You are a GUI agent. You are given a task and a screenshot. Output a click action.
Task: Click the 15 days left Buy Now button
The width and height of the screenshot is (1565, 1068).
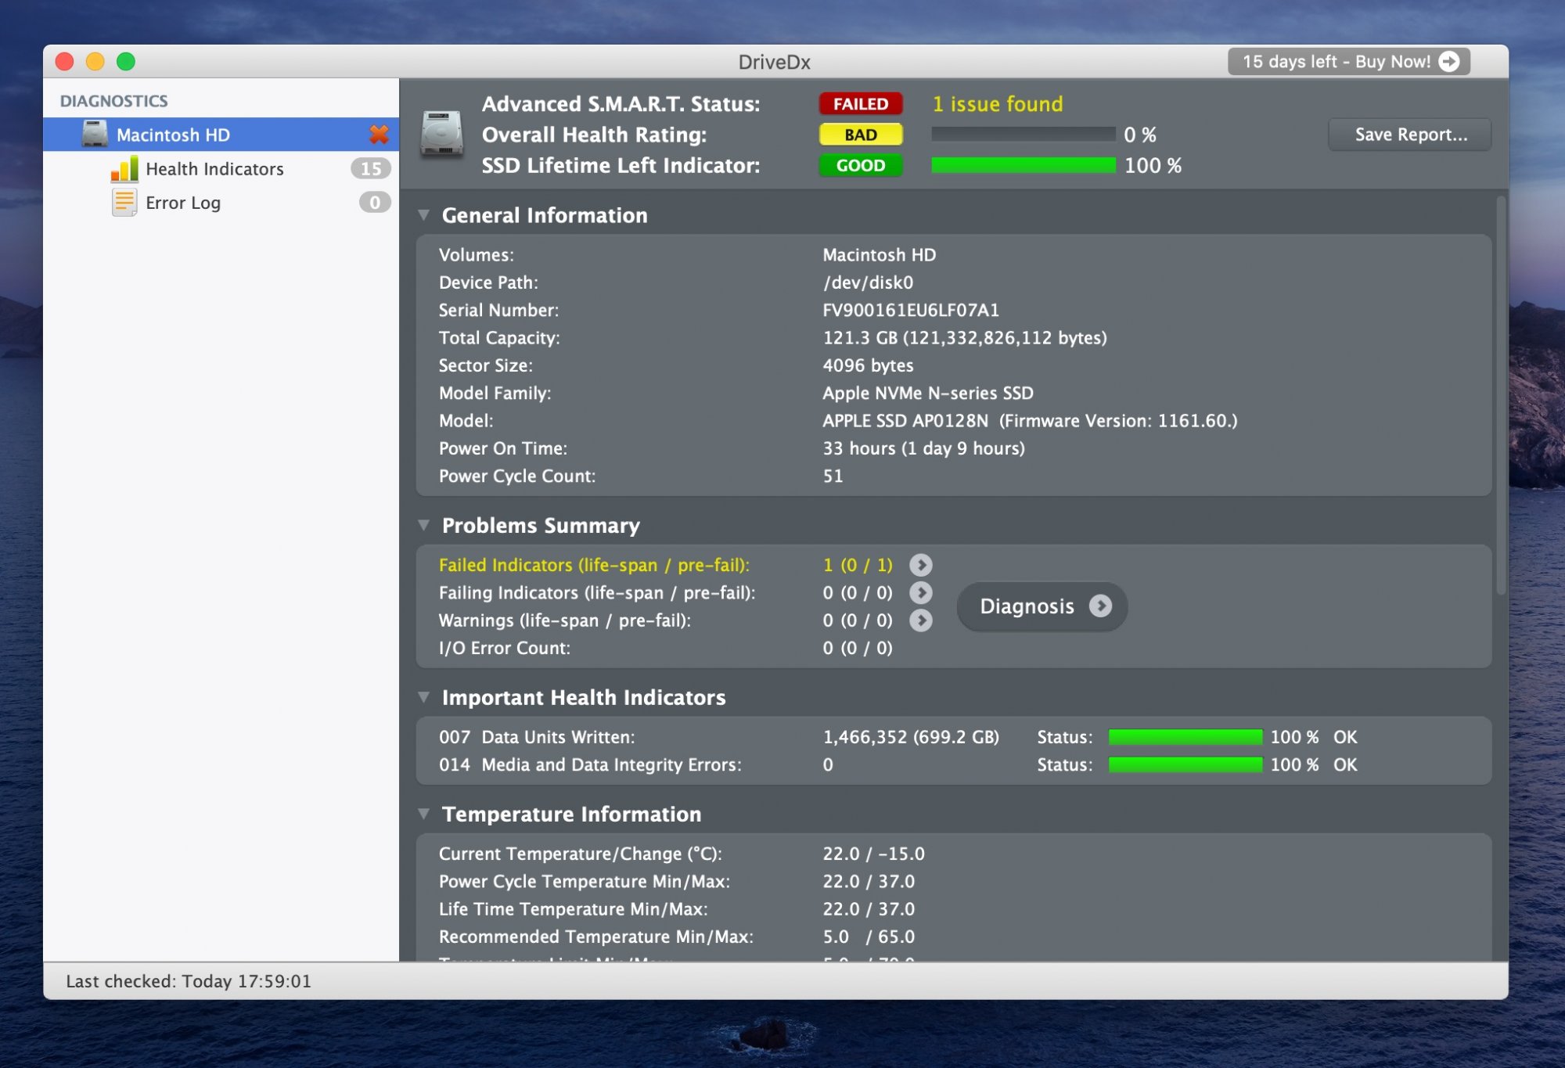click(1348, 62)
